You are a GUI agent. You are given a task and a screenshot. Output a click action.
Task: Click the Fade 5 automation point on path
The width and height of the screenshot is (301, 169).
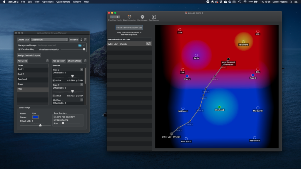tap(206, 89)
